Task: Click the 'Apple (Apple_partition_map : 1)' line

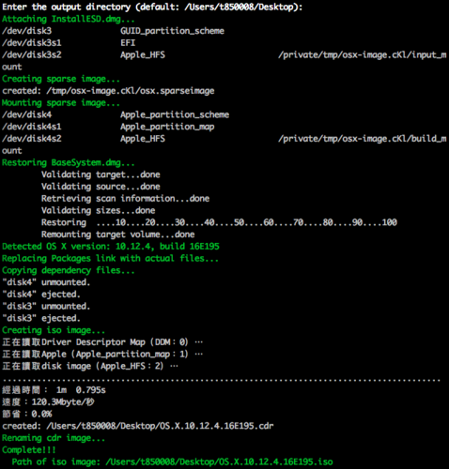Action: click(102, 355)
